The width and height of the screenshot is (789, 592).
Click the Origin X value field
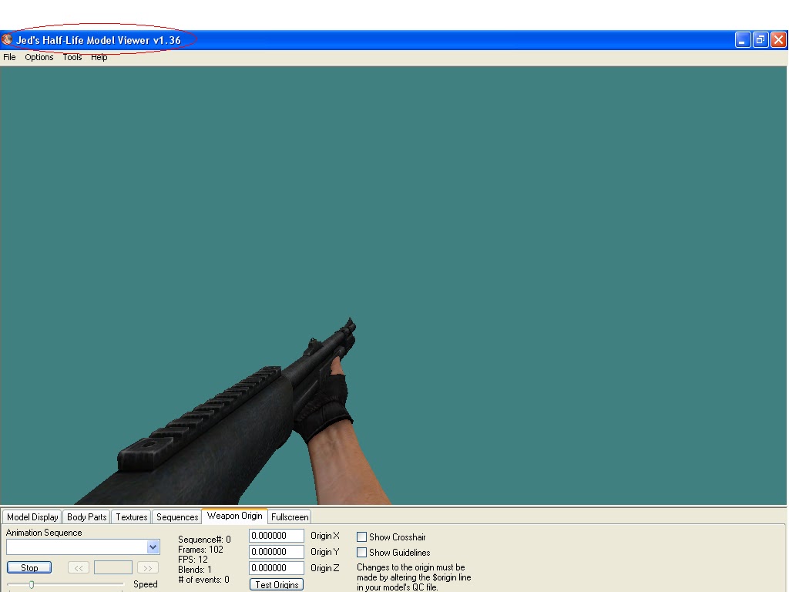(x=277, y=536)
